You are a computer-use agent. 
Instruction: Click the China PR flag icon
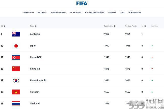16,69
